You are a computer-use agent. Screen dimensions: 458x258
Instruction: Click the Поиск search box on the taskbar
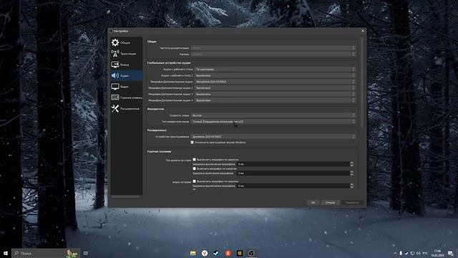(46, 253)
